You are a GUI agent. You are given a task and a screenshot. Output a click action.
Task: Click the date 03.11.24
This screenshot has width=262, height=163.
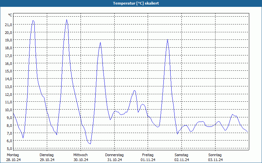coord(215,160)
